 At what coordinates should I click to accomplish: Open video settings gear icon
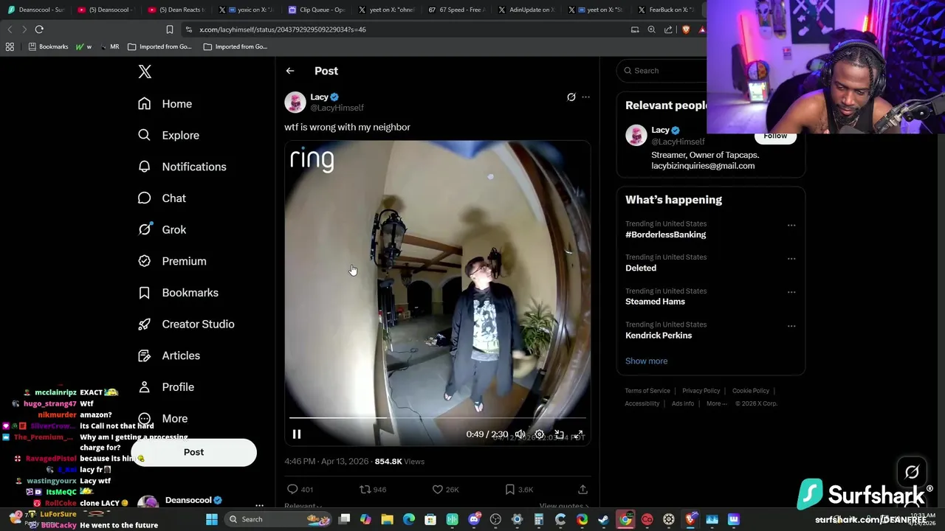(x=540, y=434)
